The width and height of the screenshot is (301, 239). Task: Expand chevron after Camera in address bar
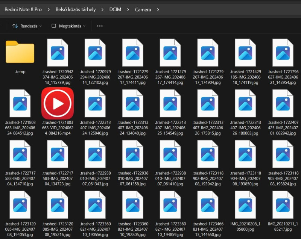pos(158,9)
